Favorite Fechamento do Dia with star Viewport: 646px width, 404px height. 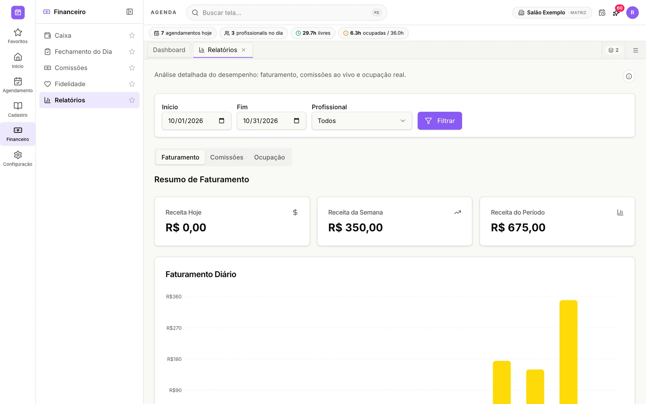[x=132, y=52]
